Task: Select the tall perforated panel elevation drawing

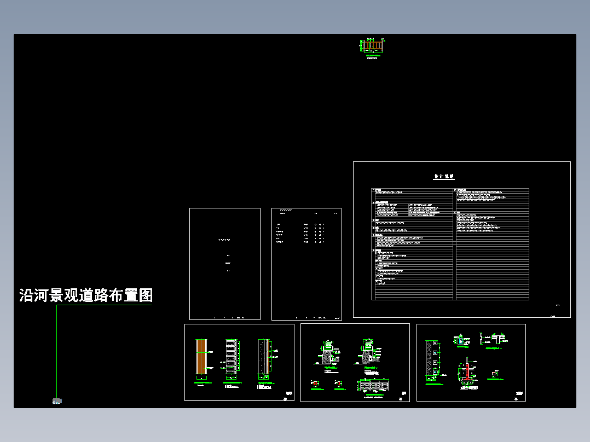Action: point(432,360)
